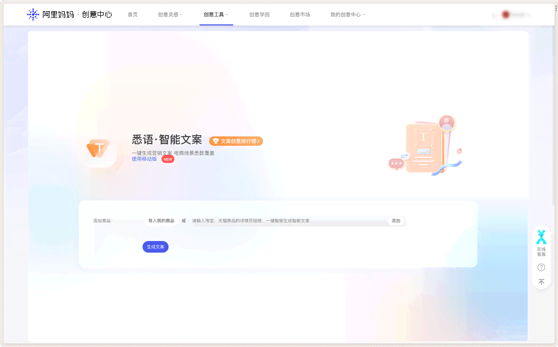Screen dimensions: 558x347
Task: Click the 导入我的商品 button
Action: pos(161,221)
